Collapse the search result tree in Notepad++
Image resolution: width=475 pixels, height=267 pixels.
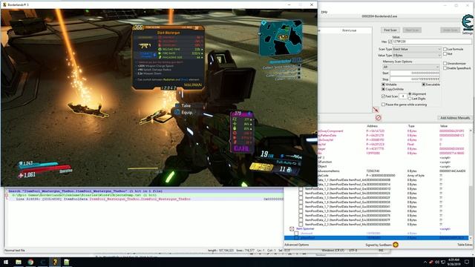7,196
